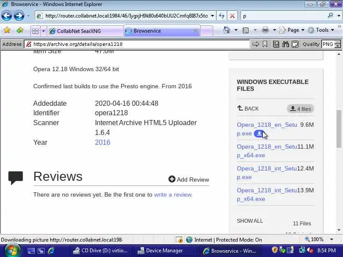Click Switch between windows quick launch icon
The height and width of the screenshot is (257, 343).
coord(41,251)
